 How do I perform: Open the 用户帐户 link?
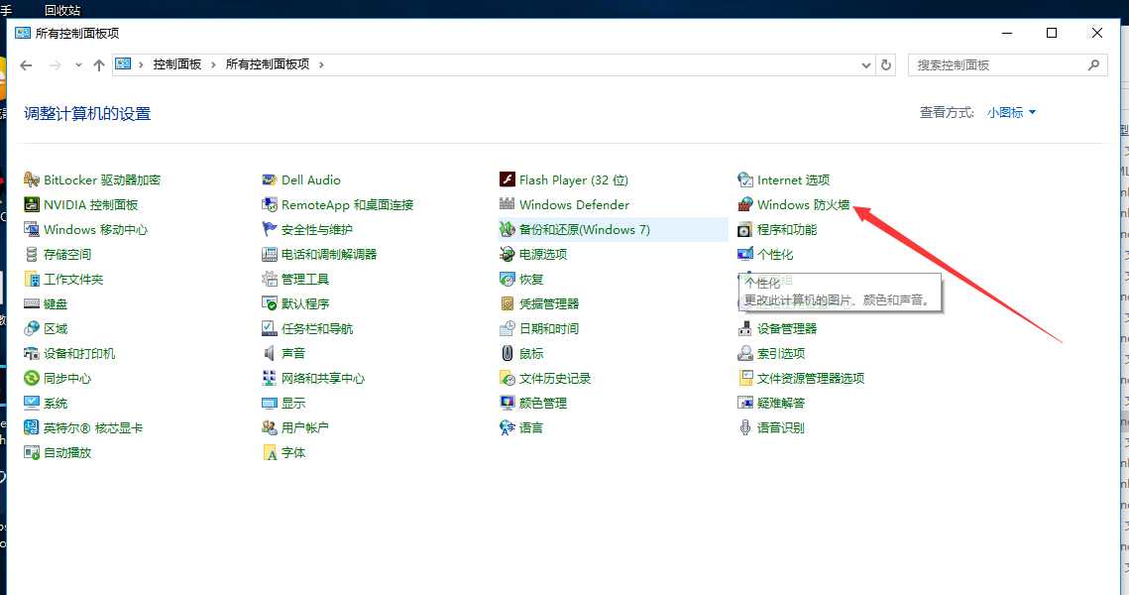(304, 427)
